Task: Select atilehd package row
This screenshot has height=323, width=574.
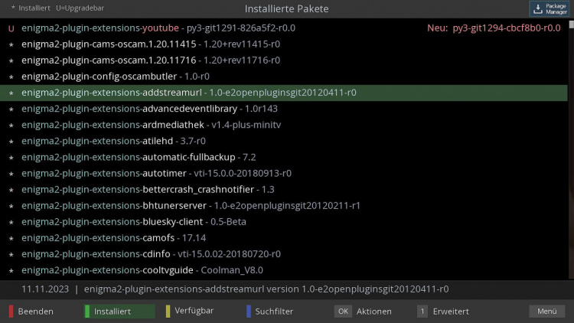Action: pyautogui.click(x=284, y=141)
